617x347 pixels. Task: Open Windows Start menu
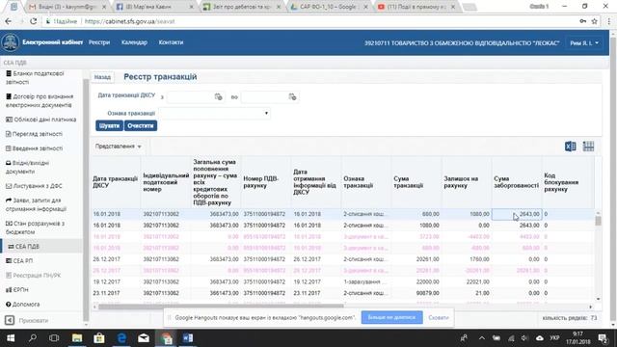pyautogui.click(x=11, y=338)
